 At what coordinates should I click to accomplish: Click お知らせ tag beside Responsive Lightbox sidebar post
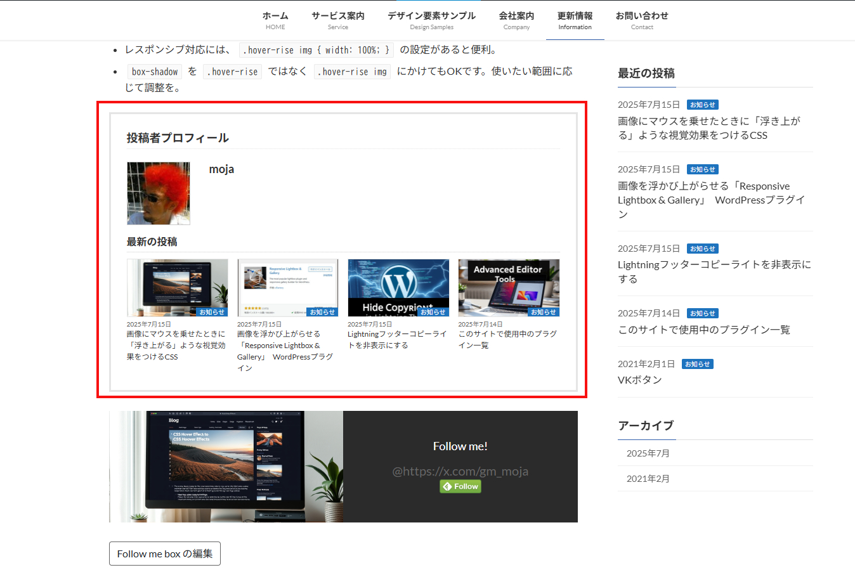(x=703, y=169)
